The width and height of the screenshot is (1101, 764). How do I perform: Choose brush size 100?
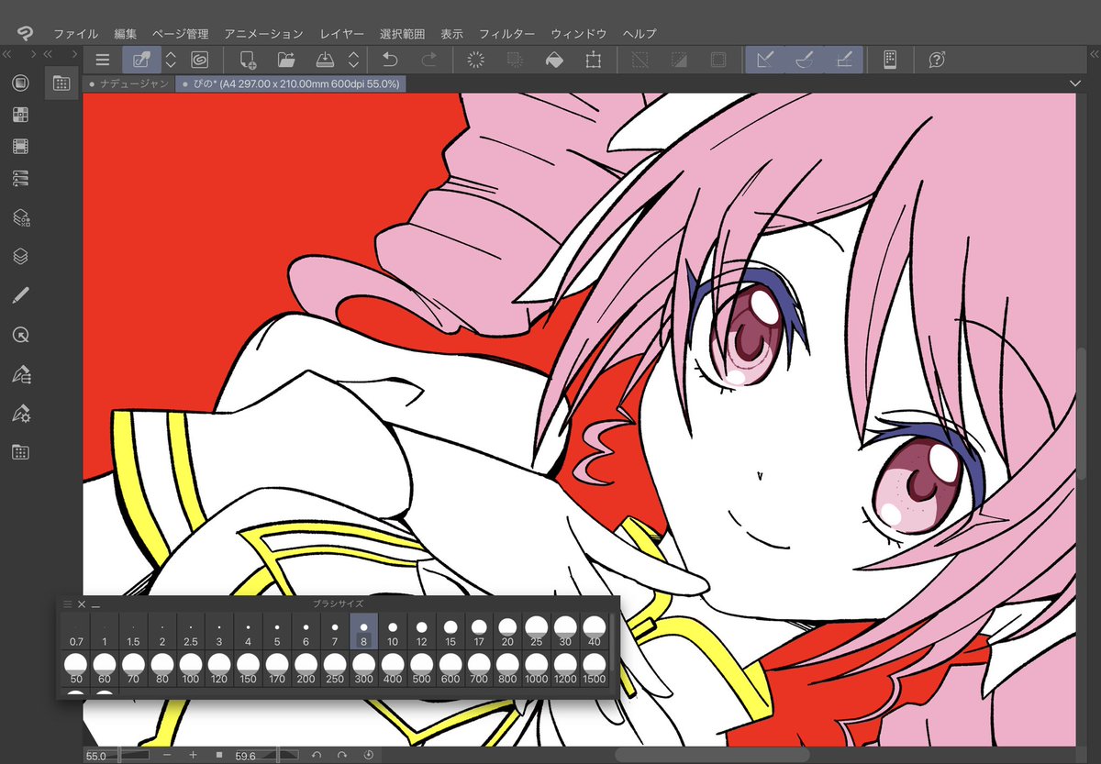pyautogui.click(x=191, y=669)
